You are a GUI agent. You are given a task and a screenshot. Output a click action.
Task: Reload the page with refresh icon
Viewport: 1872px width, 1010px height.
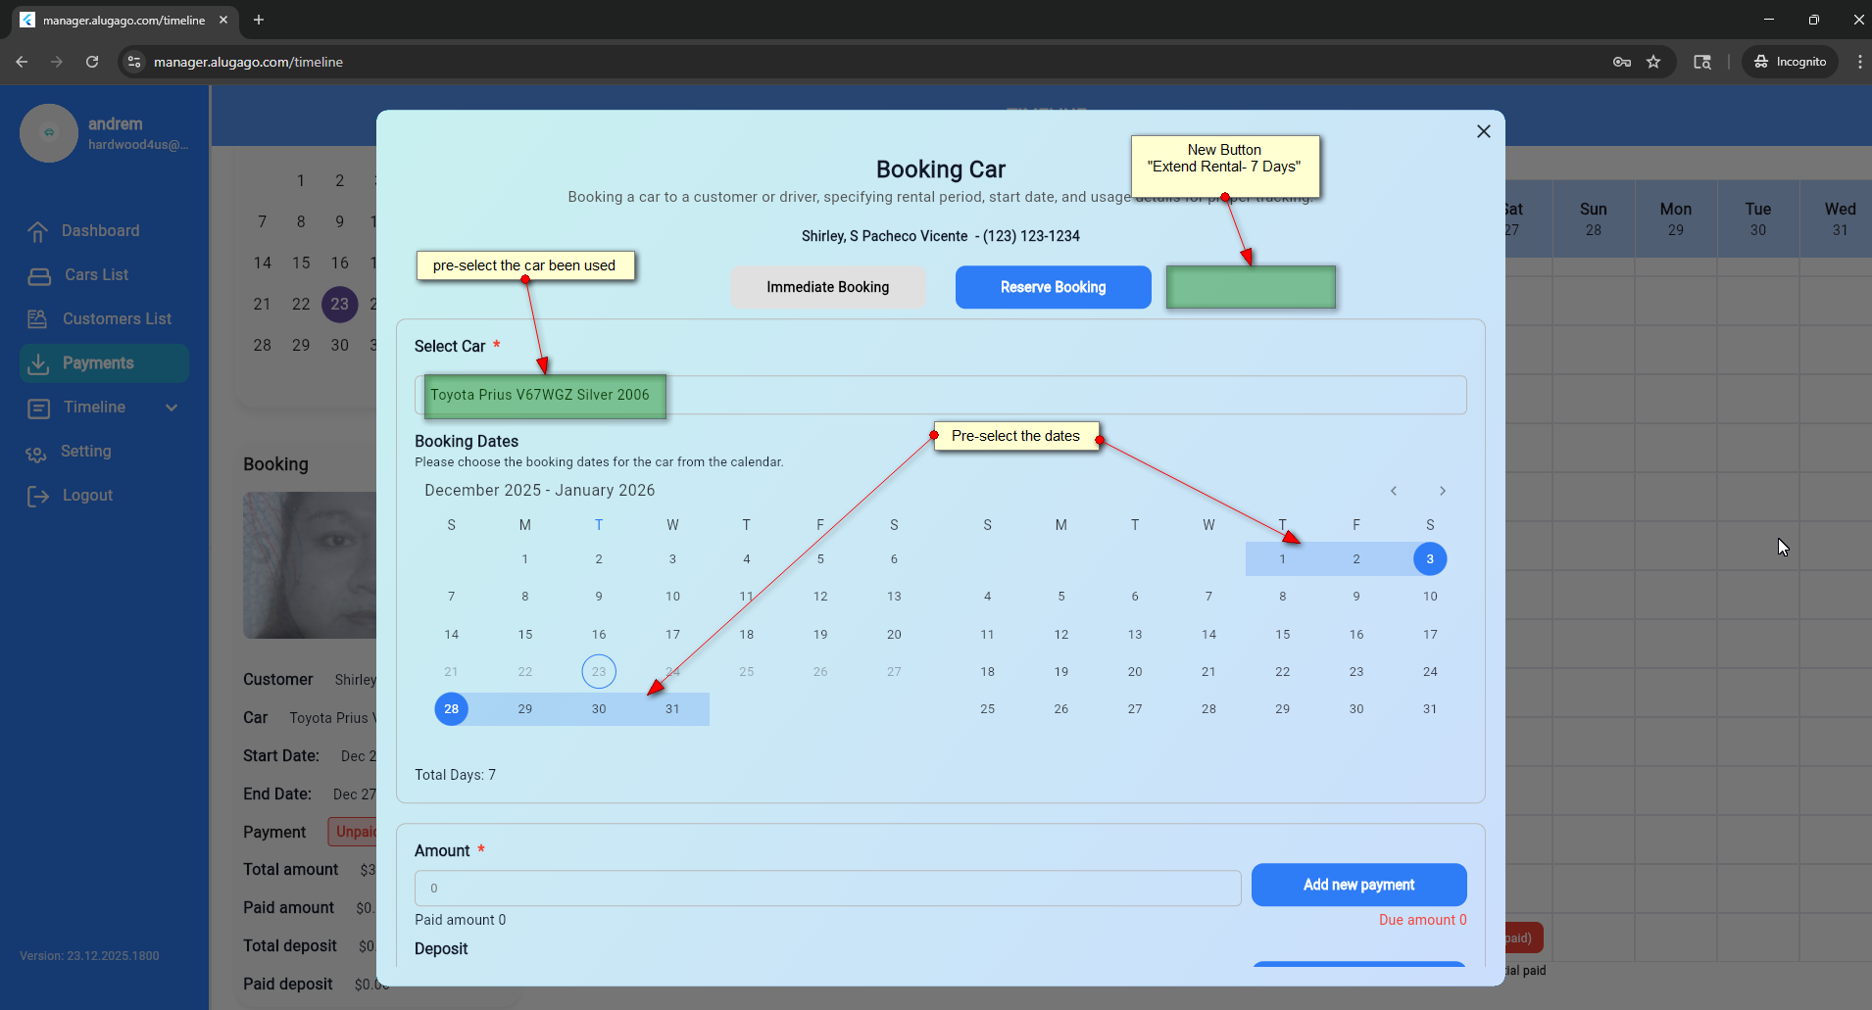tap(92, 62)
